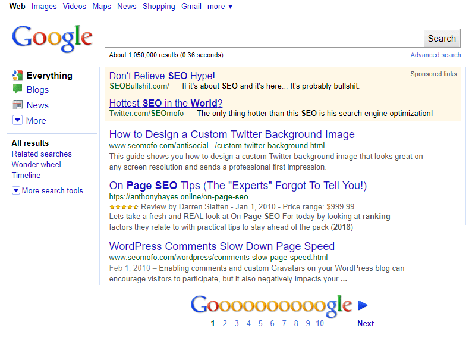The image size is (469, 338).
Task: Click Timeline in sidebar
Action: click(26, 175)
